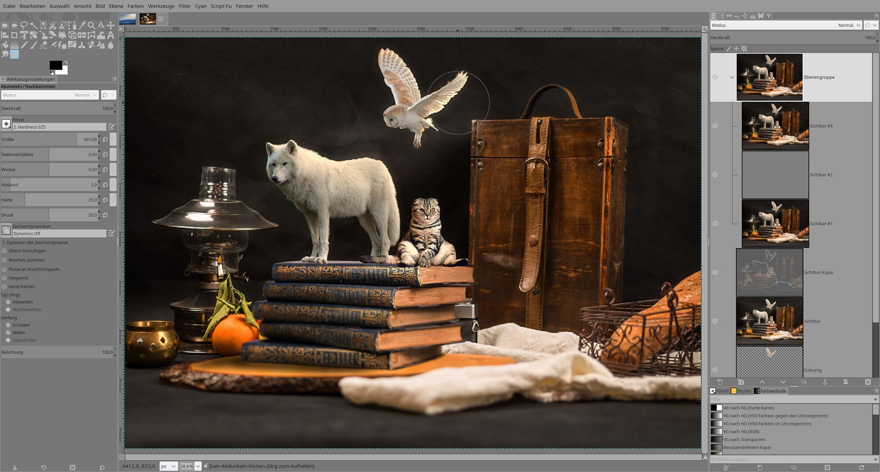Open the layers panel Modus dropdown
This screenshot has width=880, height=472.
pos(786,25)
